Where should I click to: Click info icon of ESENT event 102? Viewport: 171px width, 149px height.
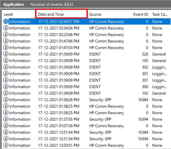6,93
